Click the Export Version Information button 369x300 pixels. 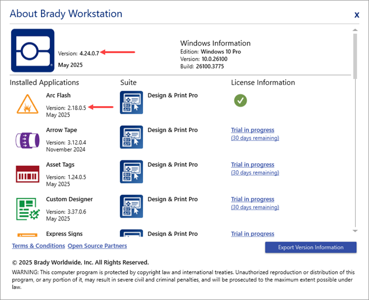click(310, 247)
